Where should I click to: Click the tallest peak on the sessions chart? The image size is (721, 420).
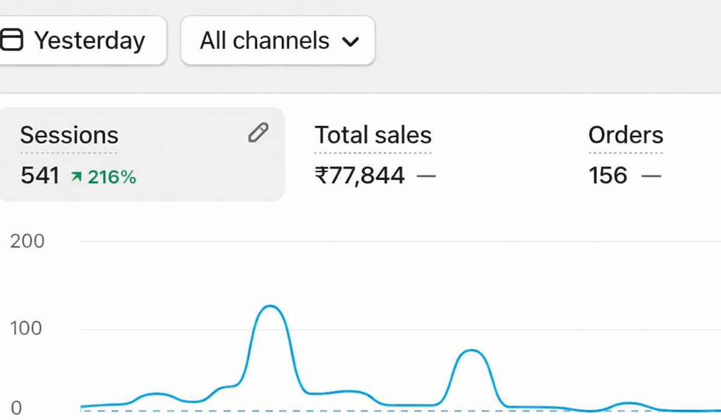point(271,306)
